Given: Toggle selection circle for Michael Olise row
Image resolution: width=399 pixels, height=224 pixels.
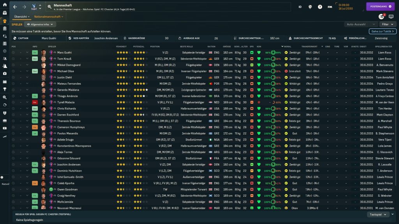Looking at the screenshot, I should click(14, 71).
